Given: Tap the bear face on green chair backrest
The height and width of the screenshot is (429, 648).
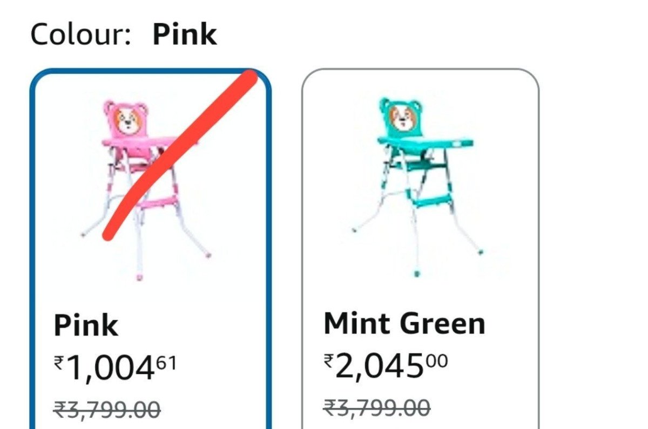Looking at the screenshot, I should coord(402,117).
